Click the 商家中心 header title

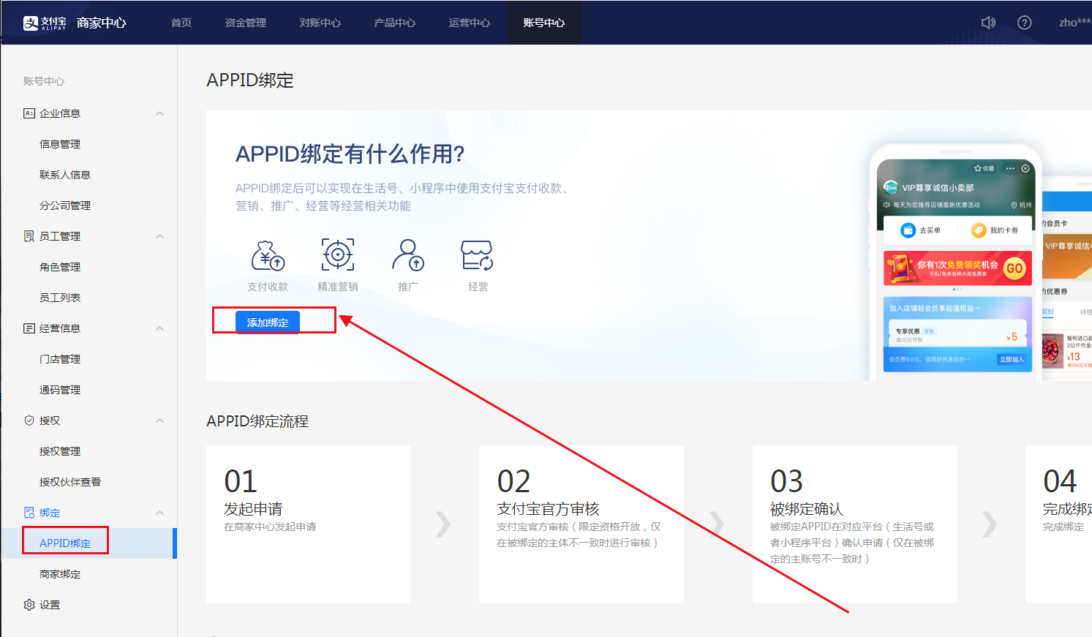click(102, 23)
